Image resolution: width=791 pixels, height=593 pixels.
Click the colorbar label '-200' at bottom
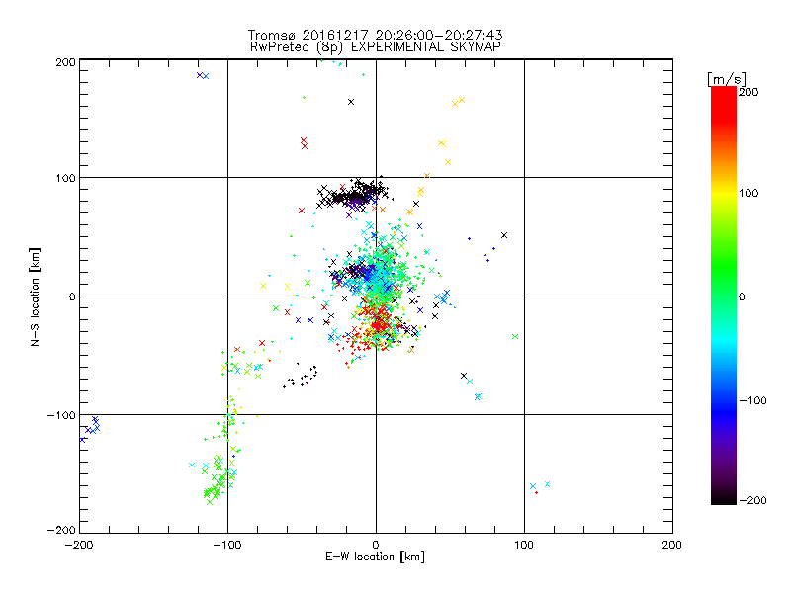coord(752,500)
